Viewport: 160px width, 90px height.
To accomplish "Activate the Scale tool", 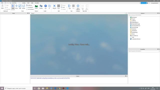I will point(20,7).
